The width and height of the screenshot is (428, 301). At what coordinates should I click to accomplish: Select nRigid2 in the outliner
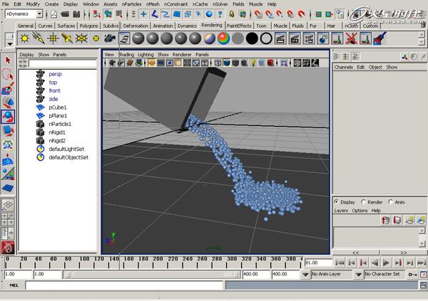pos(57,141)
